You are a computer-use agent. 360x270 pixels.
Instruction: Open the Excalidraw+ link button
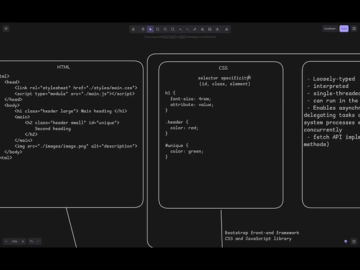330,29
